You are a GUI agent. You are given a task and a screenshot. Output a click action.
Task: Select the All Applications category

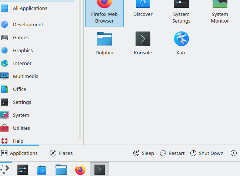click(37, 8)
